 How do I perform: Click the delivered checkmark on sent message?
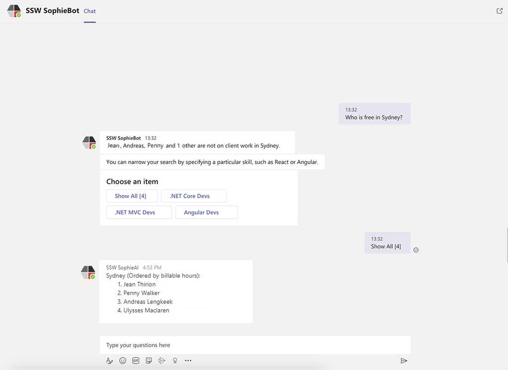[x=416, y=250]
